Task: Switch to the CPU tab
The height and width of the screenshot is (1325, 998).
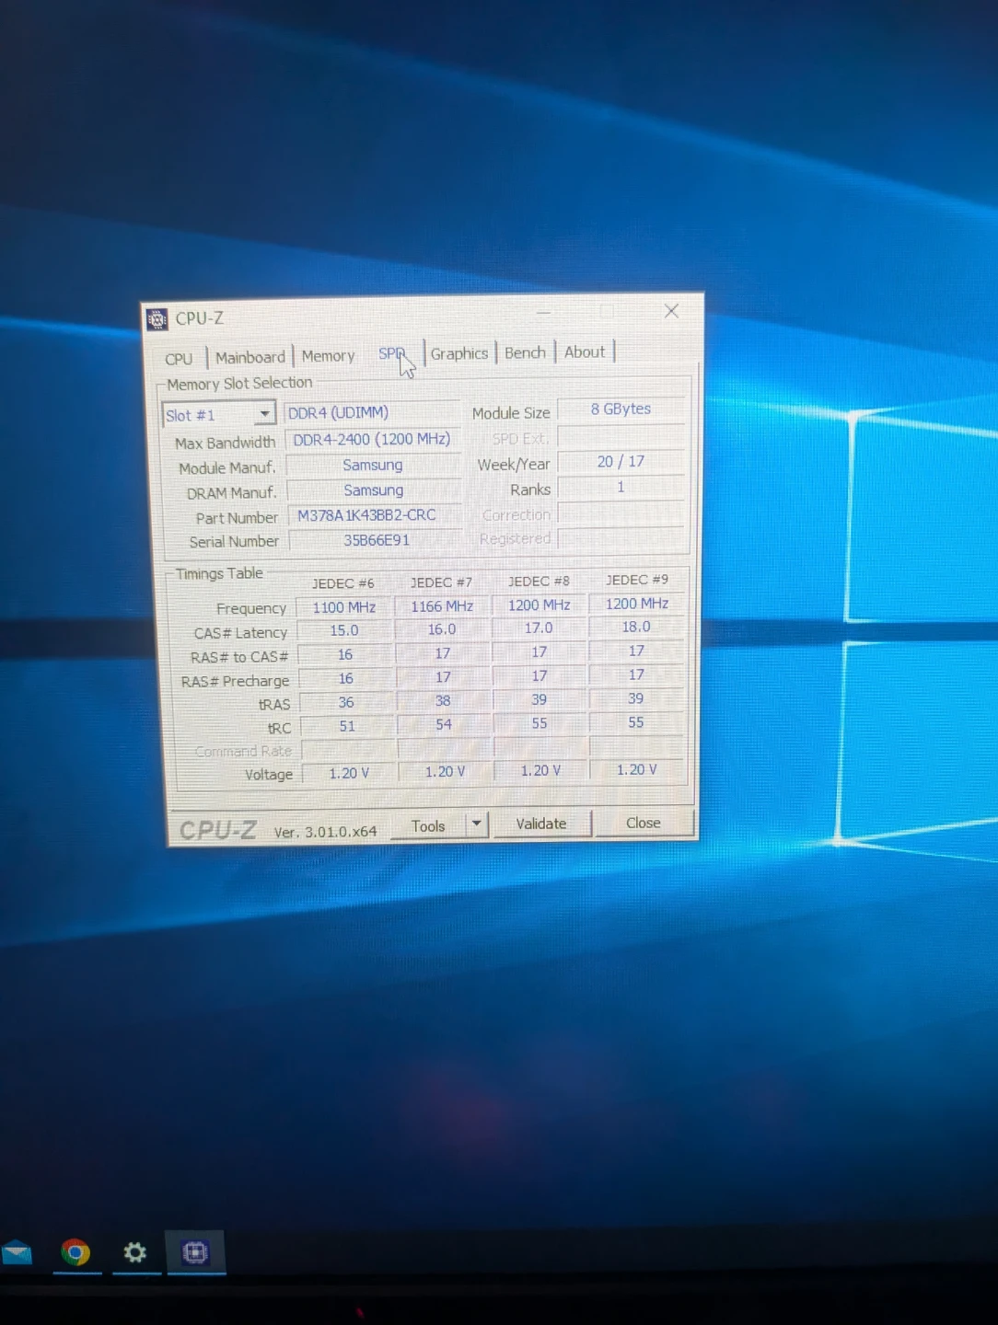Action: click(179, 359)
